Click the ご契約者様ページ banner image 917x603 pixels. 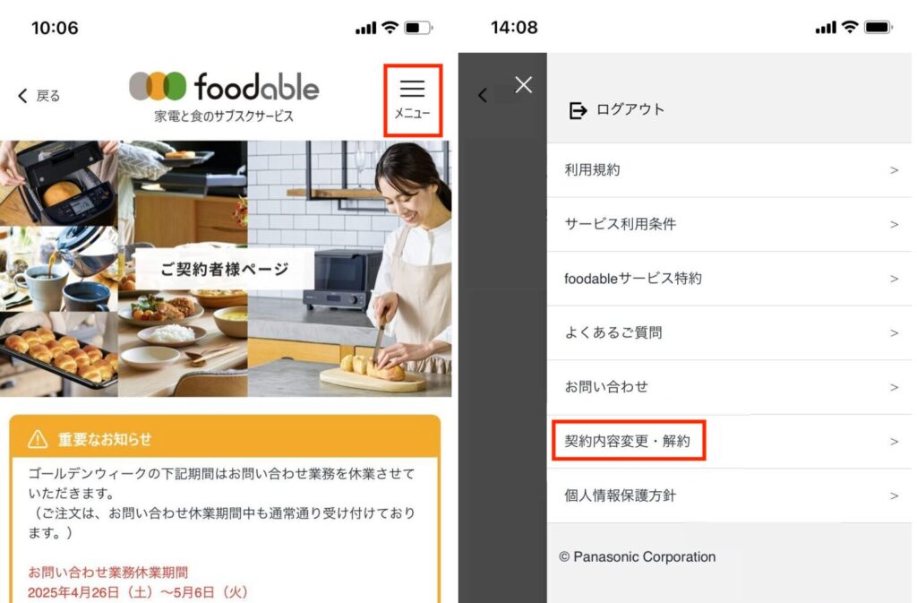point(226,269)
